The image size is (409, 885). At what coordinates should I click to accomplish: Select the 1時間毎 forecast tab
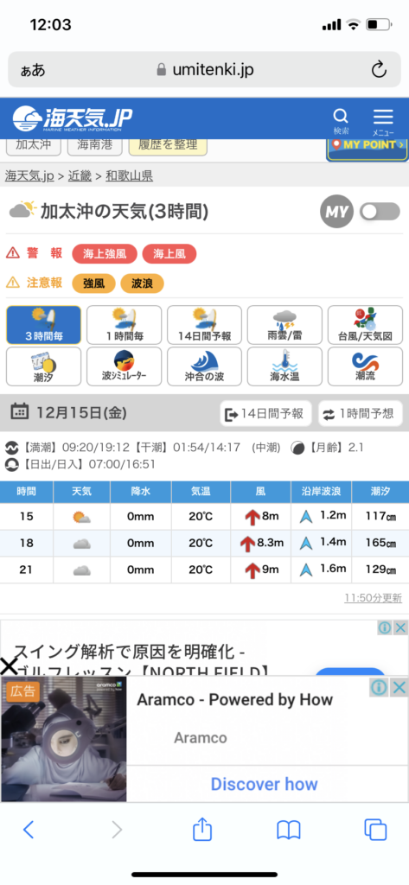(124, 325)
